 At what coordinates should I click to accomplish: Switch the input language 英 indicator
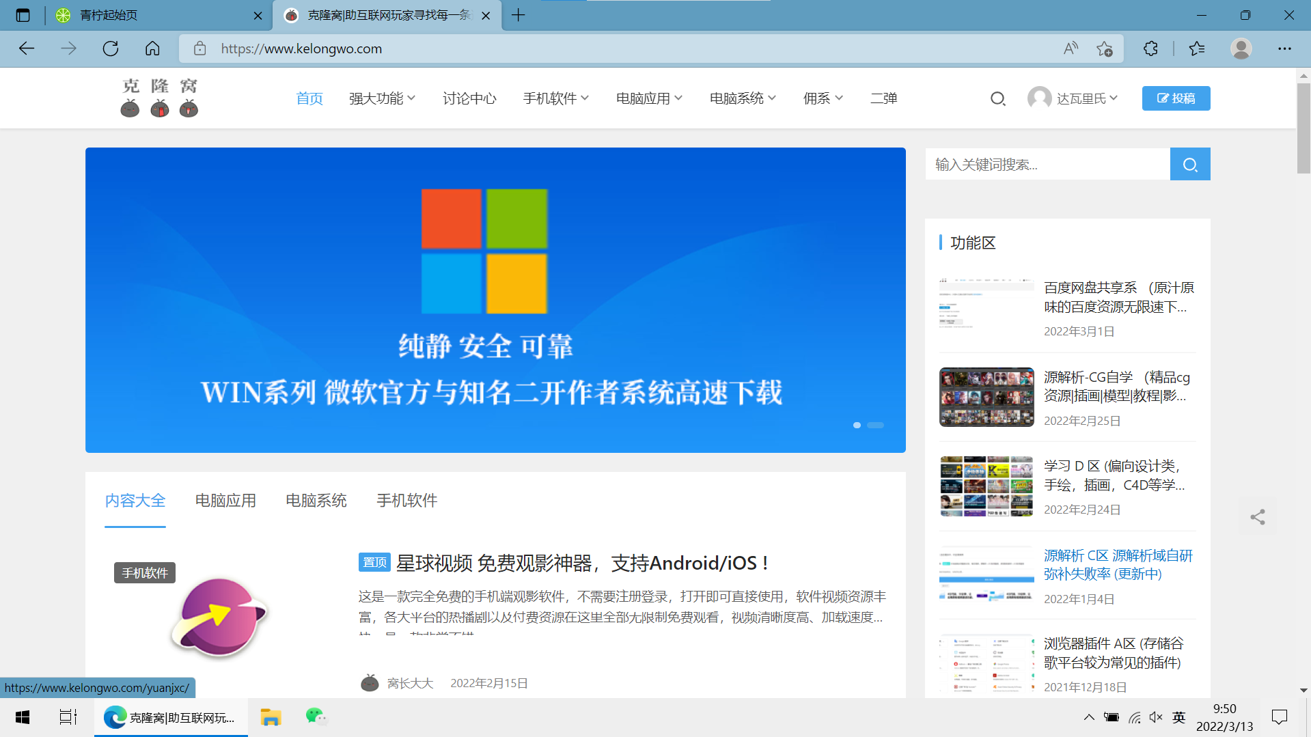click(x=1179, y=717)
